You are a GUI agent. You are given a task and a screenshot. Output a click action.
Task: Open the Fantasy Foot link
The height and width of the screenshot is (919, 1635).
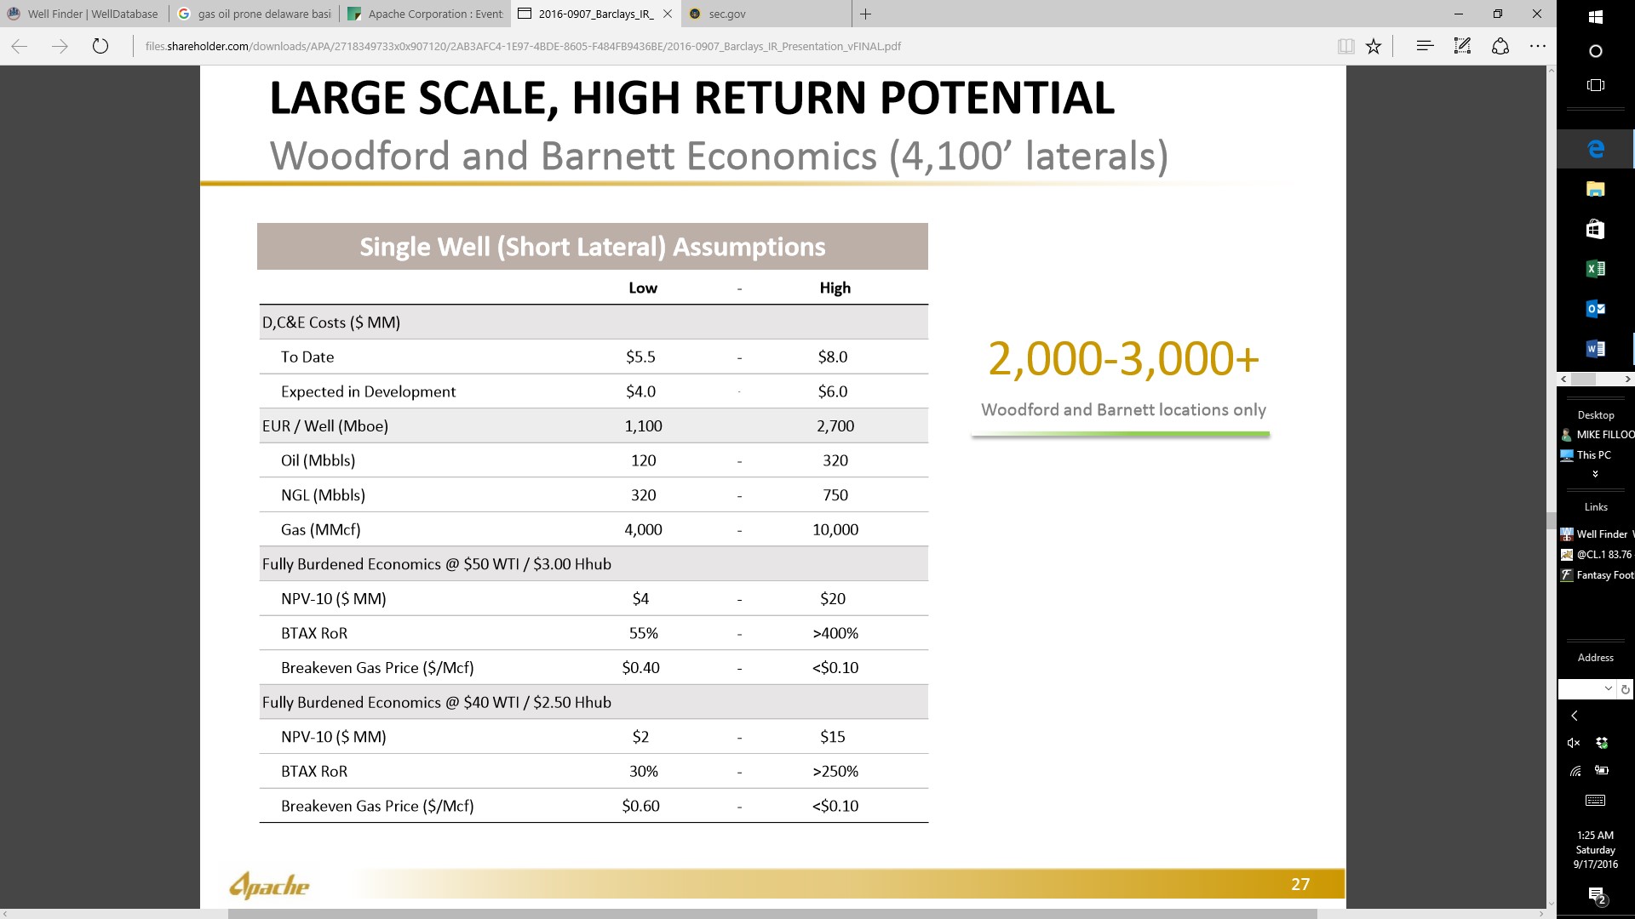click(x=1597, y=575)
